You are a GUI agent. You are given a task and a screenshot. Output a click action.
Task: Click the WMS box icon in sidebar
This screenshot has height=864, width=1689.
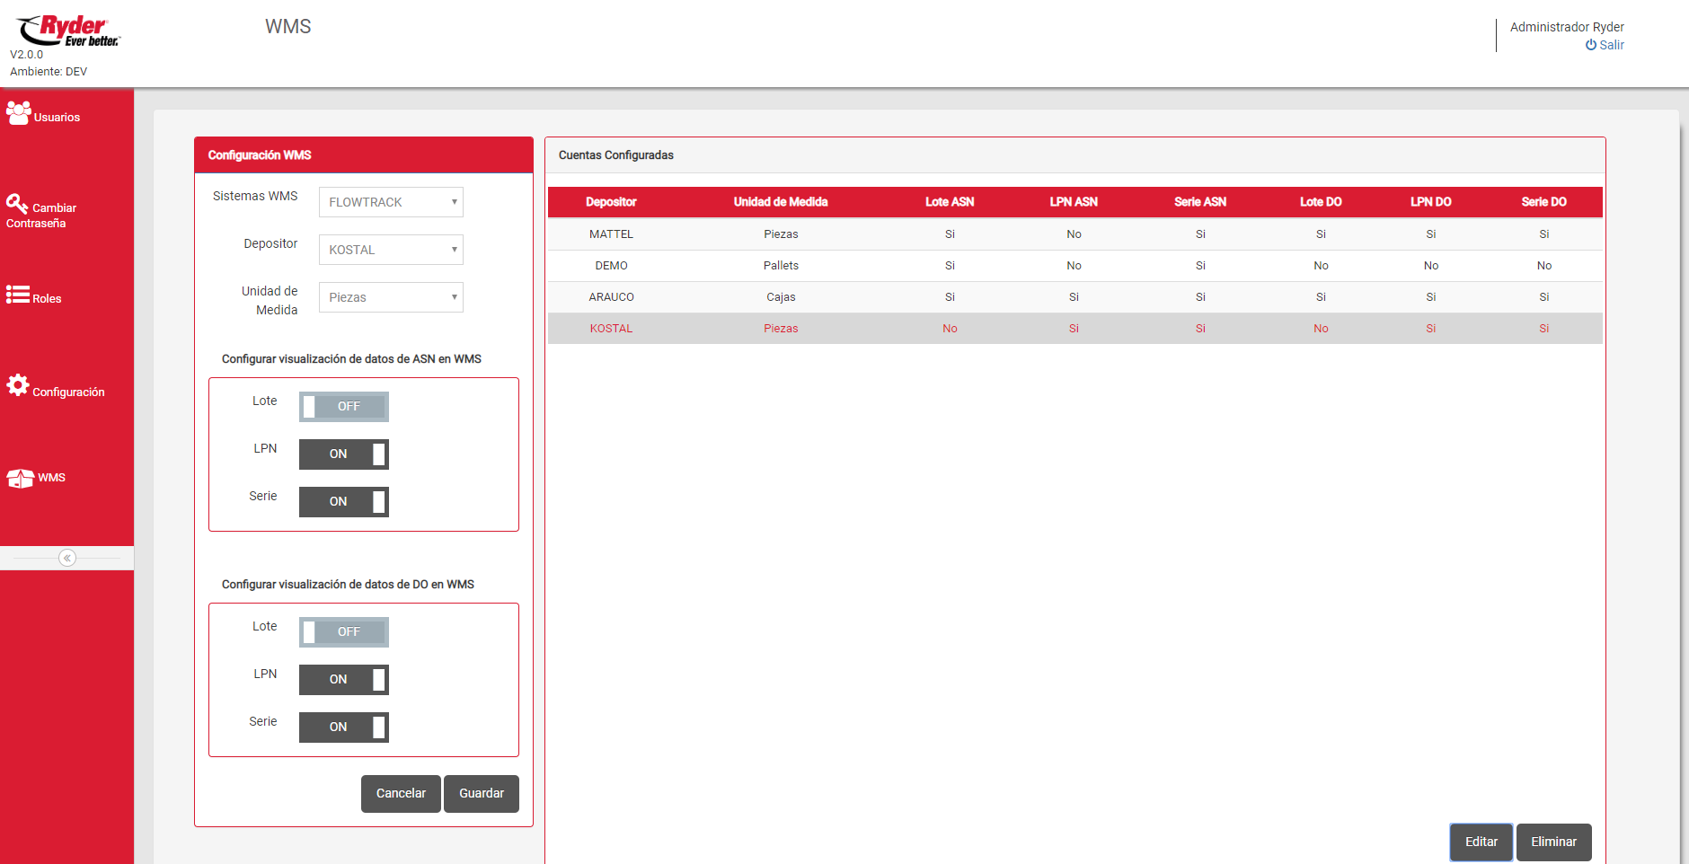coord(21,478)
